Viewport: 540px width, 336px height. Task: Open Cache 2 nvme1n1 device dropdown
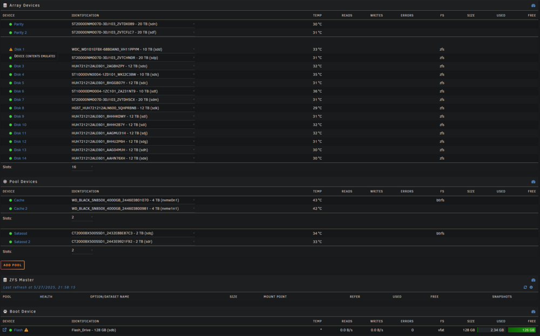click(133, 208)
